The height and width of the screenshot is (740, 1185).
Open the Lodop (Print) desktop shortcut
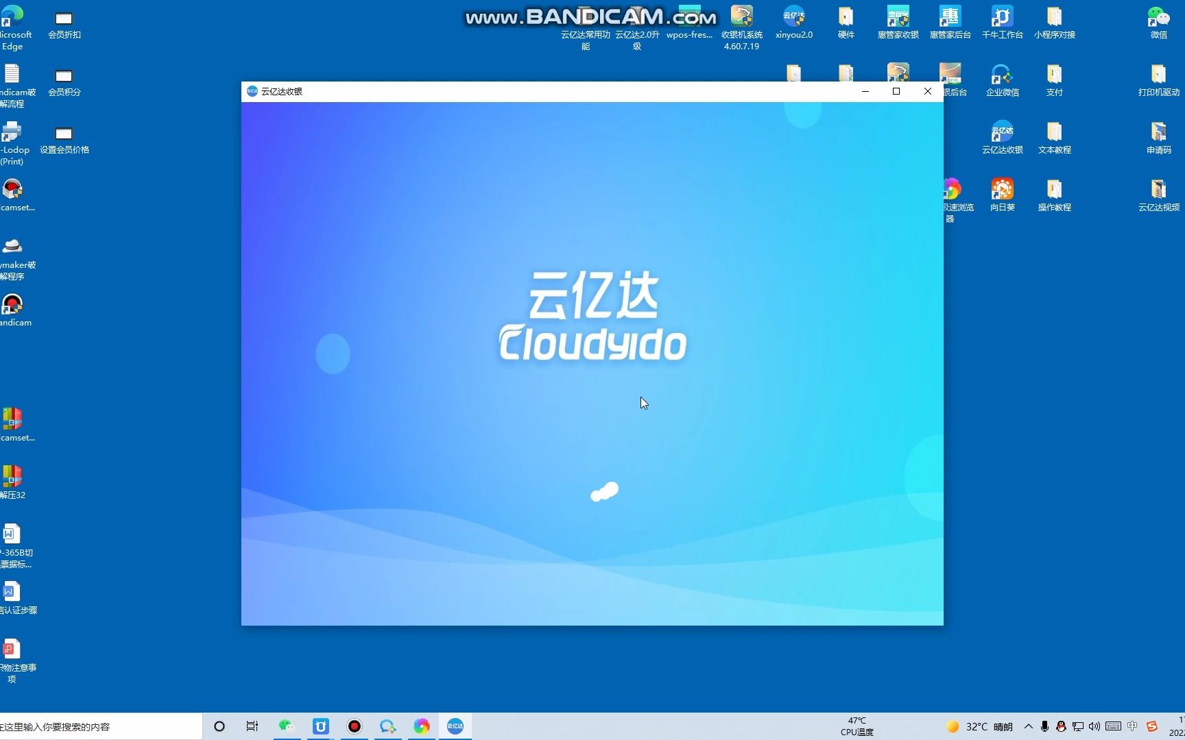12,143
